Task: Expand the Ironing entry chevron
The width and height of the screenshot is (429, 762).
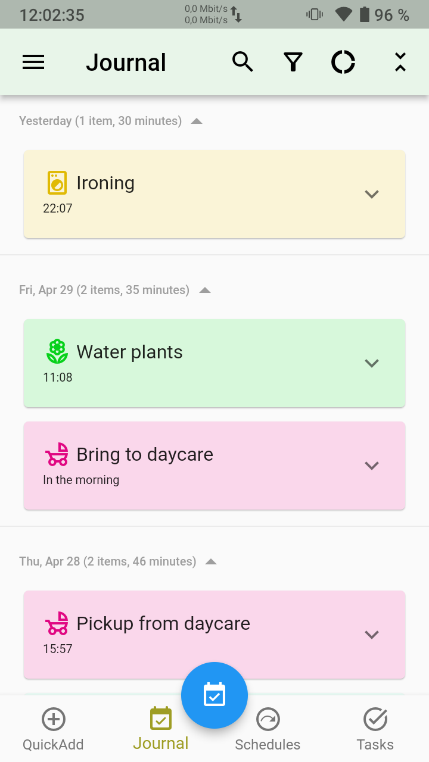Action: coord(372,194)
